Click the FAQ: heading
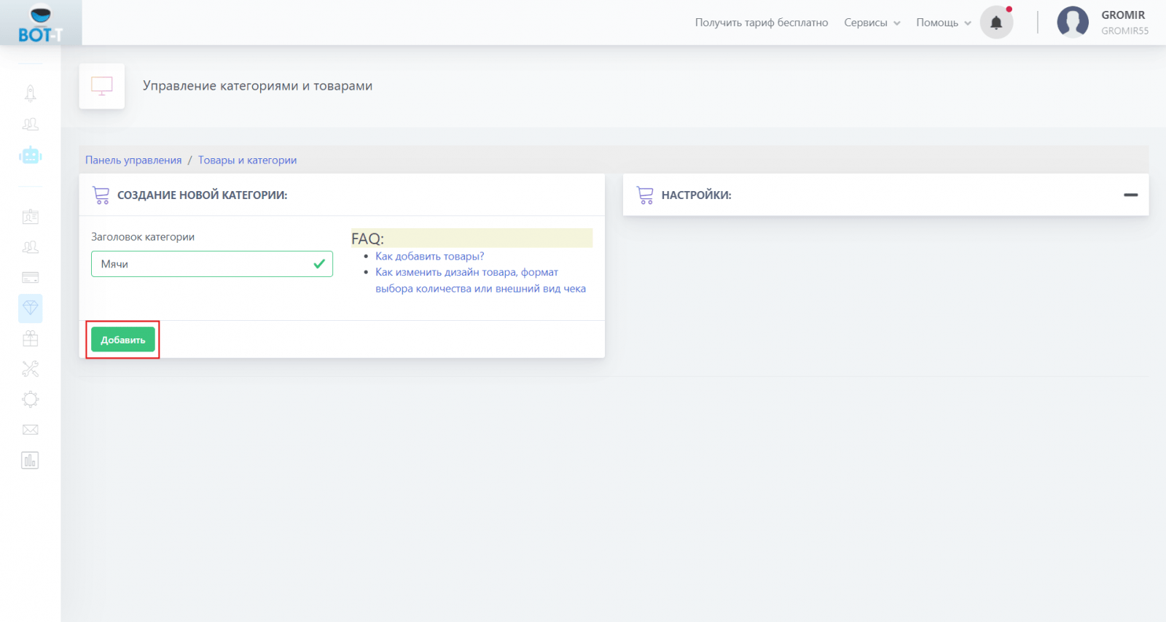The height and width of the screenshot is (622, 1166). click(367, 238)
